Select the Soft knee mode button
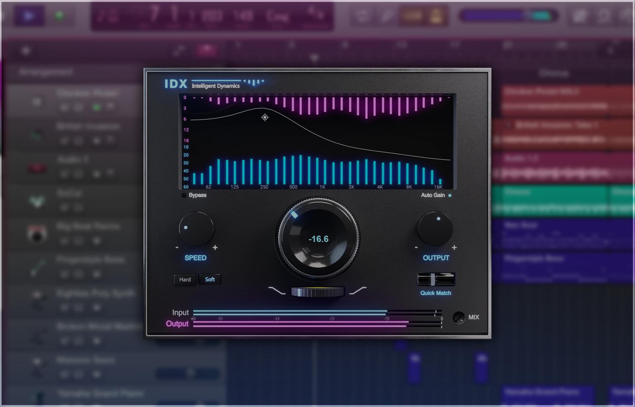 (x=210, y=280)
